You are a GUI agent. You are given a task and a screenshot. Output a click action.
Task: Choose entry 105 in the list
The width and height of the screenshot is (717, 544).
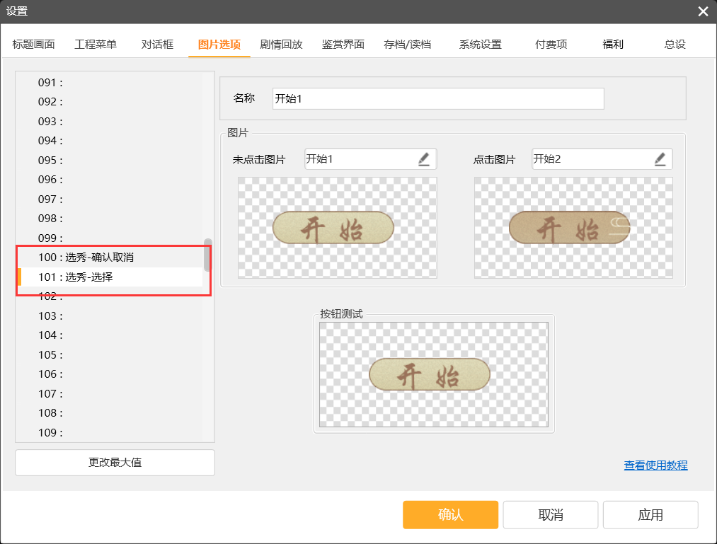tap(51, 354)
